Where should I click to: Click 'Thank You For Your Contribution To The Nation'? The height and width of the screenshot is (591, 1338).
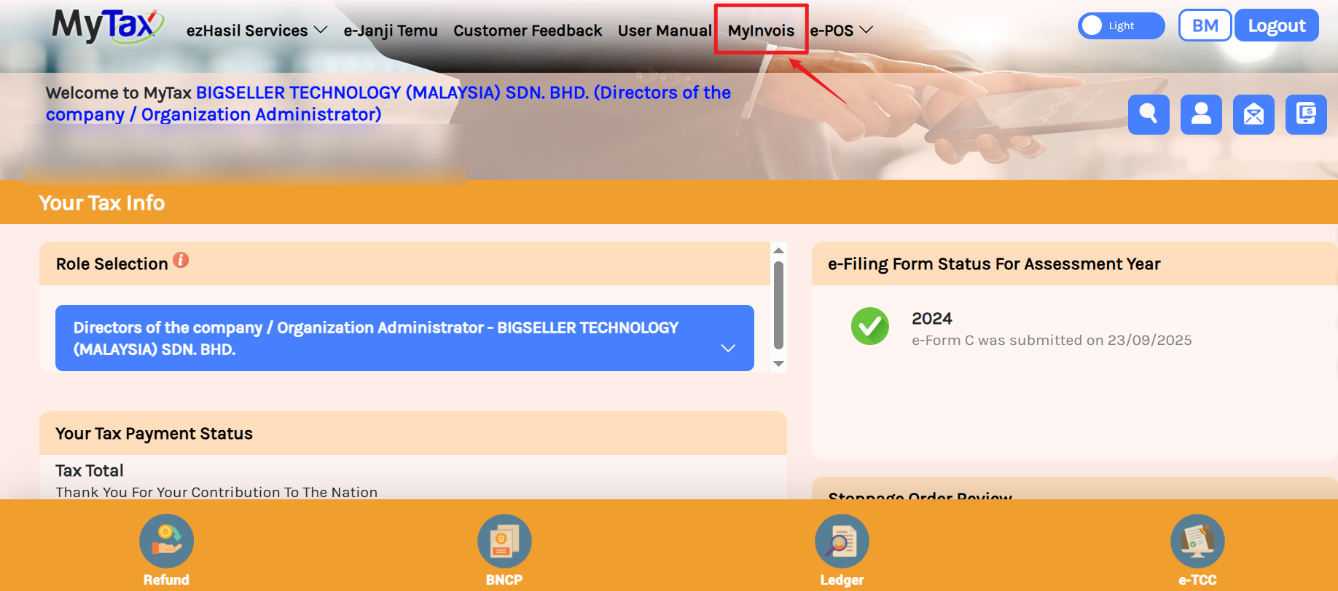[216, 493]
